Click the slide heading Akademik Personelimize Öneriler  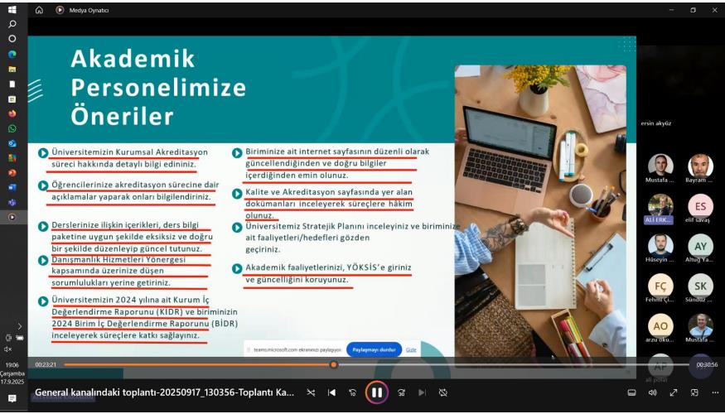tap(158, 88)
